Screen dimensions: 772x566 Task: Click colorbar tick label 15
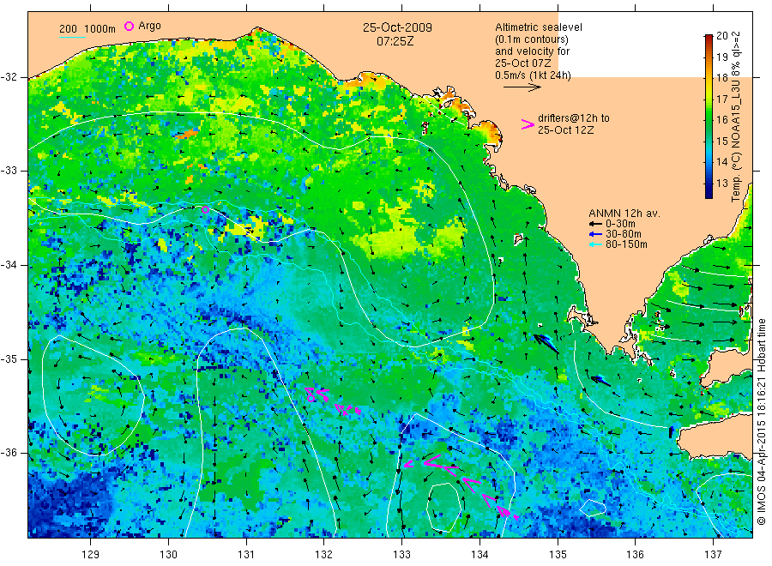coord(721,141)
